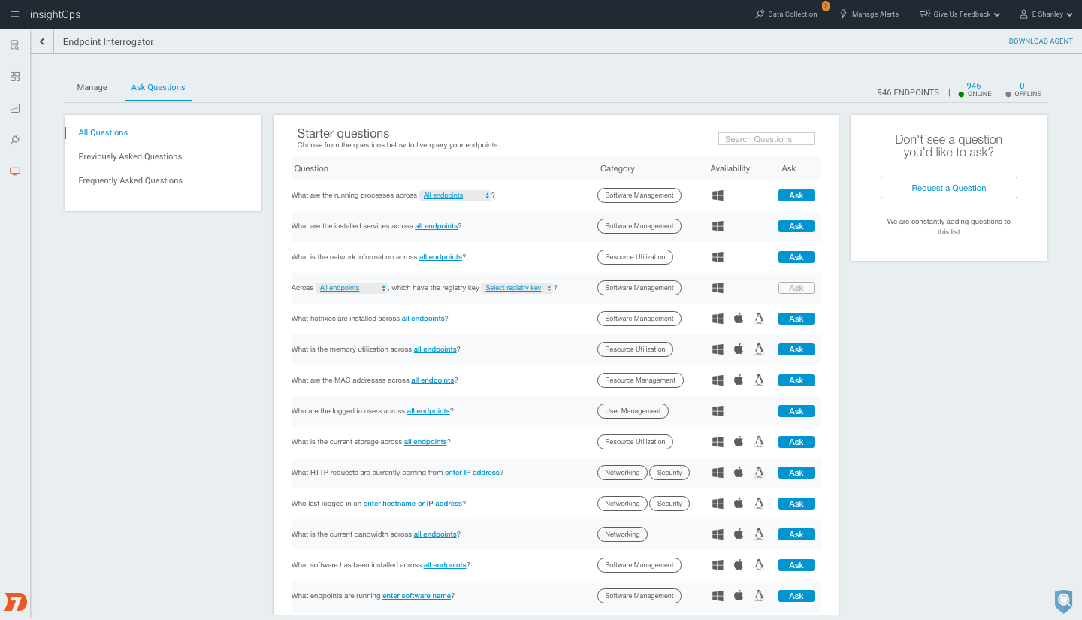Open the dashboards grid sidebar icon
This screenshot has height=620, width=1082.
15,77
